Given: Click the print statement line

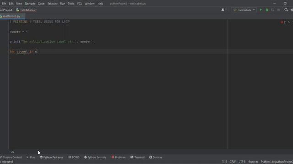Looking at the screenshot, I should [51, 41].
